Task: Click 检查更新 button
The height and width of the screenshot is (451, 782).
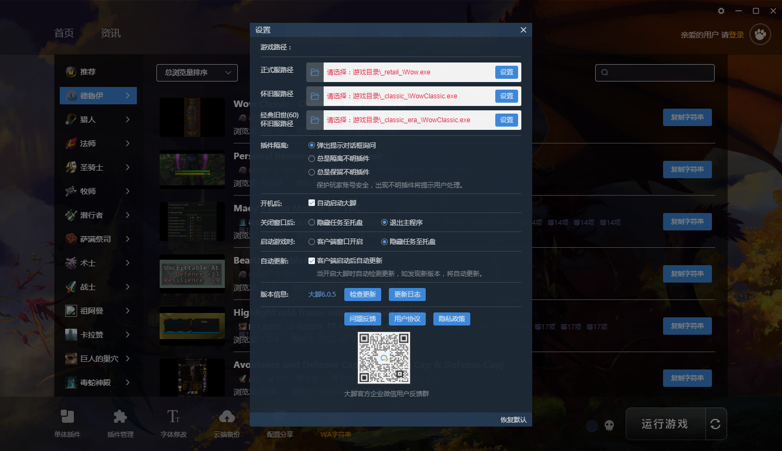Action: tap(363, 295)
